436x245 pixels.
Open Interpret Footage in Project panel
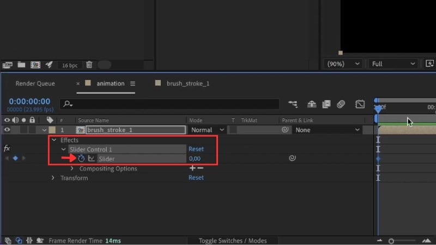click(8, 65)
